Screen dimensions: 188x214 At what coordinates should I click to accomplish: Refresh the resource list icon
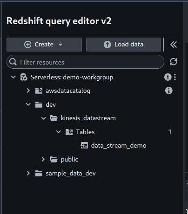click(x=174, y=62)
